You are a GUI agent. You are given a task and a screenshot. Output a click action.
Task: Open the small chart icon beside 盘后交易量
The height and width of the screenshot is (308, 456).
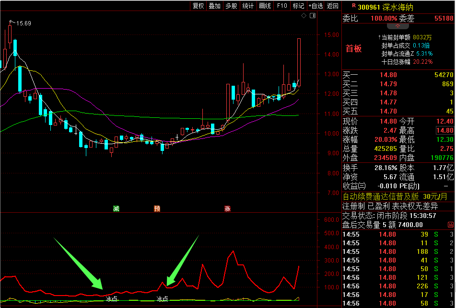tap(450, 225)
